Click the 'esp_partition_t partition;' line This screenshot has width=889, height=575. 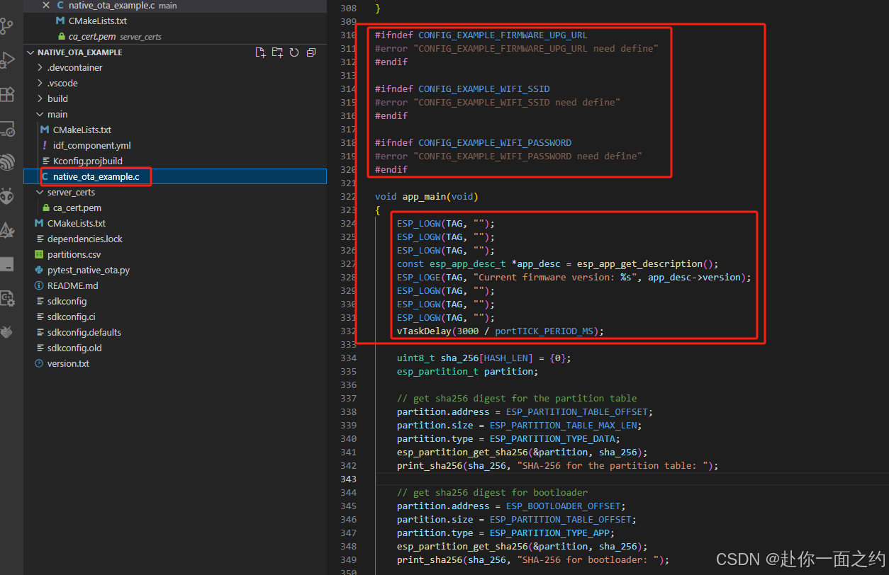(467, 372)
